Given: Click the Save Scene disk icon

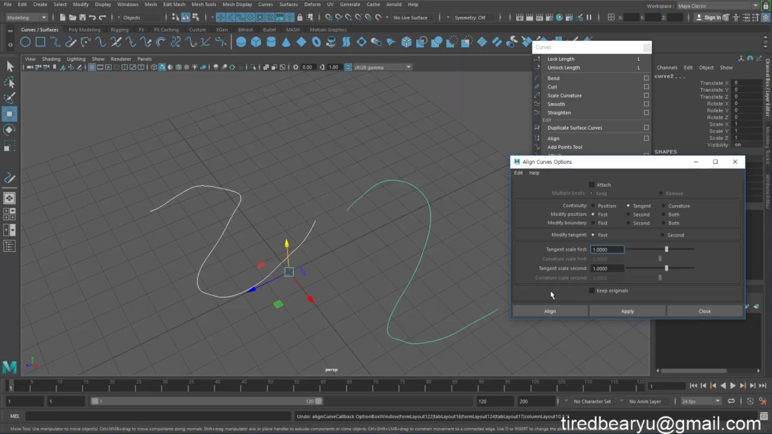Looking at the screenshot, I should [x=82, y=17].
